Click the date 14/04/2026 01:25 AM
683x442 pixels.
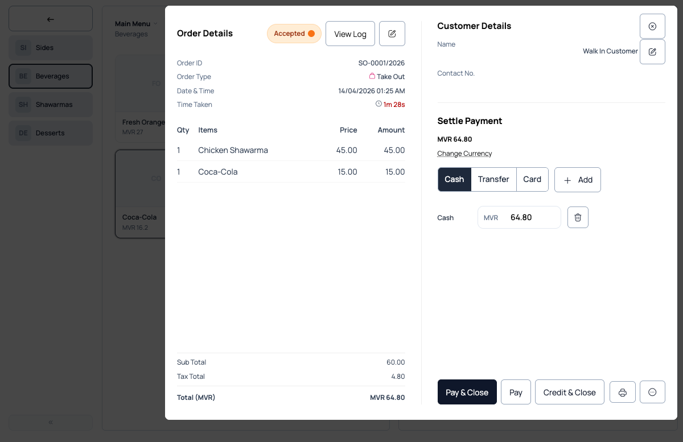pos(372,91)
